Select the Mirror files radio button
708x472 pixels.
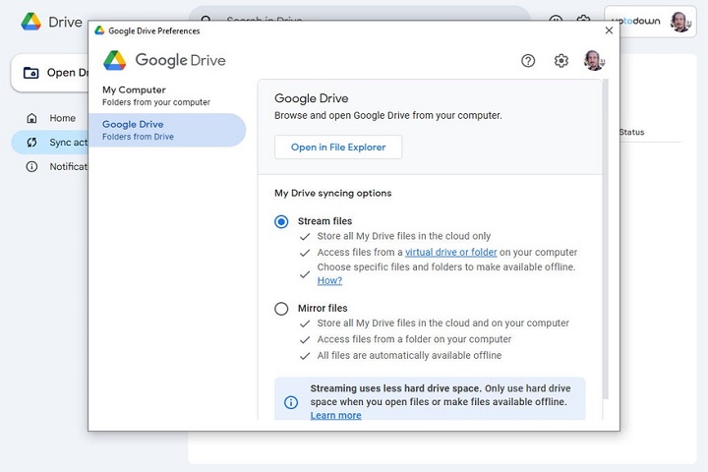click(x=281, y=309)
